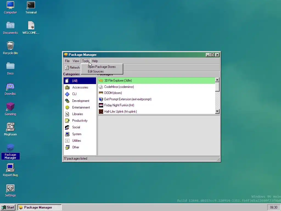Select the "DOOM (doom)" package row
281x211 pixels.
[x=156, y=93]
